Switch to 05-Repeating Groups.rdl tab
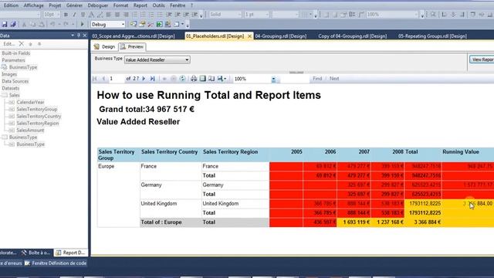Image resolution: width=494 pixels, height=278 pixels. pos(432,36)
